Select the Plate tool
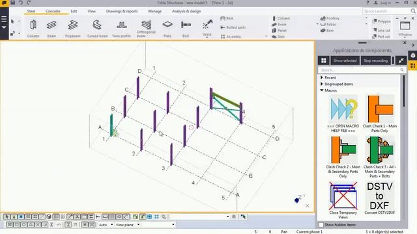The image size is (417, 234). pos(167,28)
